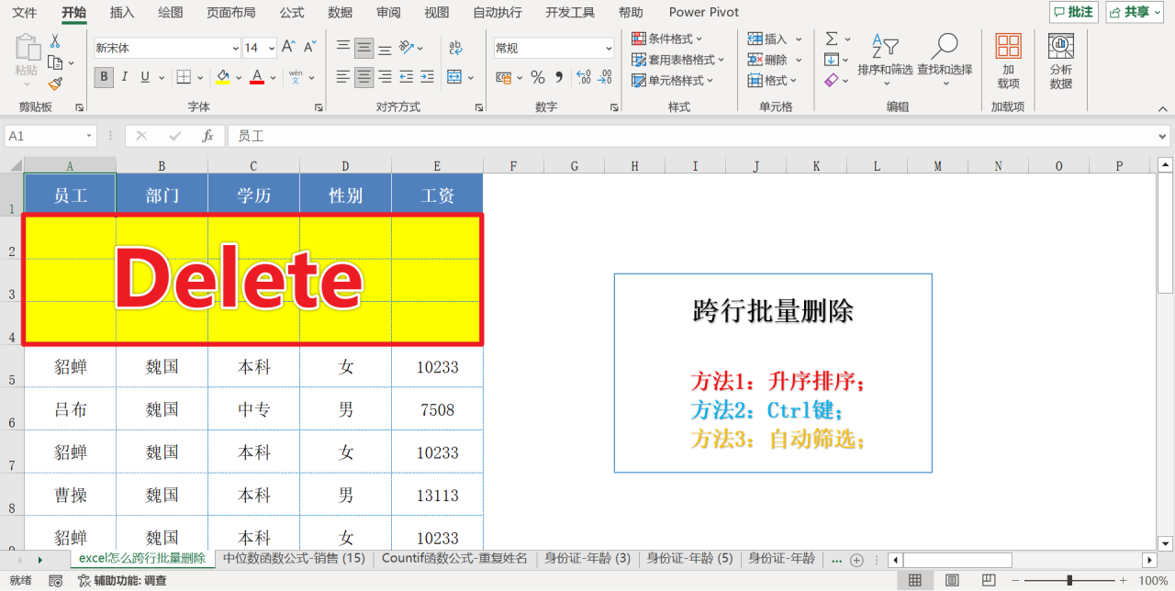Apply comma style number format
The width and height of the screenshot is (1175, 591).
point(560,77)
